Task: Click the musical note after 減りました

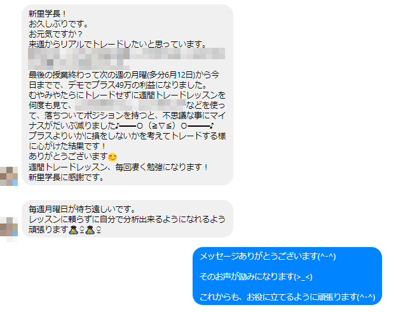Action: pos(118,125)
